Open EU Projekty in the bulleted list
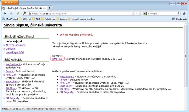Viewport: 189px width, 112px height. point(66,92)
